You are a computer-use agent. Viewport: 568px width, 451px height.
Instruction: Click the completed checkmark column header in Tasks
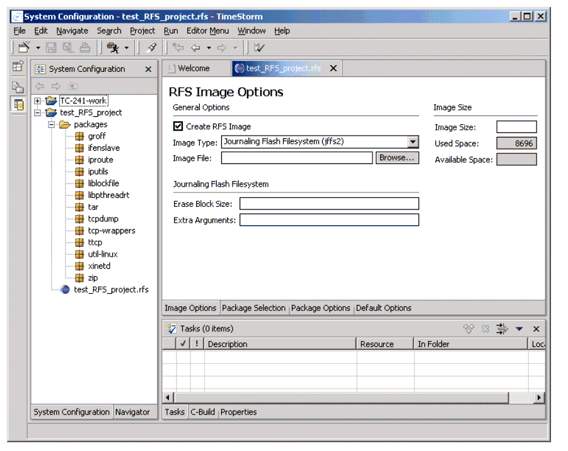tap(183, 344)
